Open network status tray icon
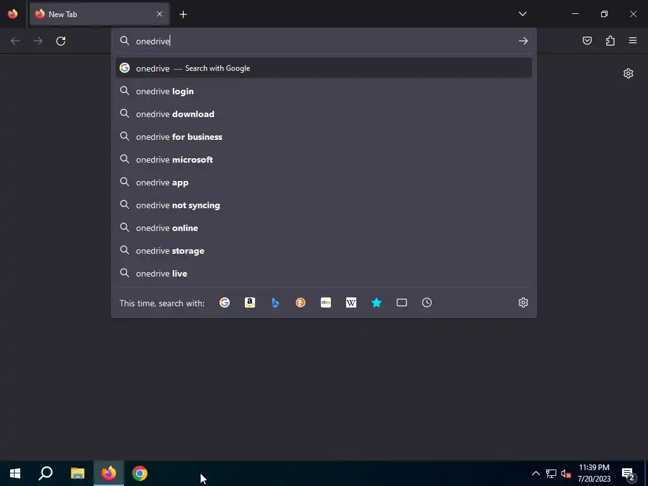648x486 pixels. 551,473
